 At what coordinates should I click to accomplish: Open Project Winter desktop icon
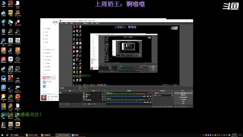[18, 5]
